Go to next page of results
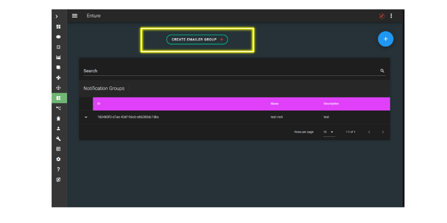 383,132
